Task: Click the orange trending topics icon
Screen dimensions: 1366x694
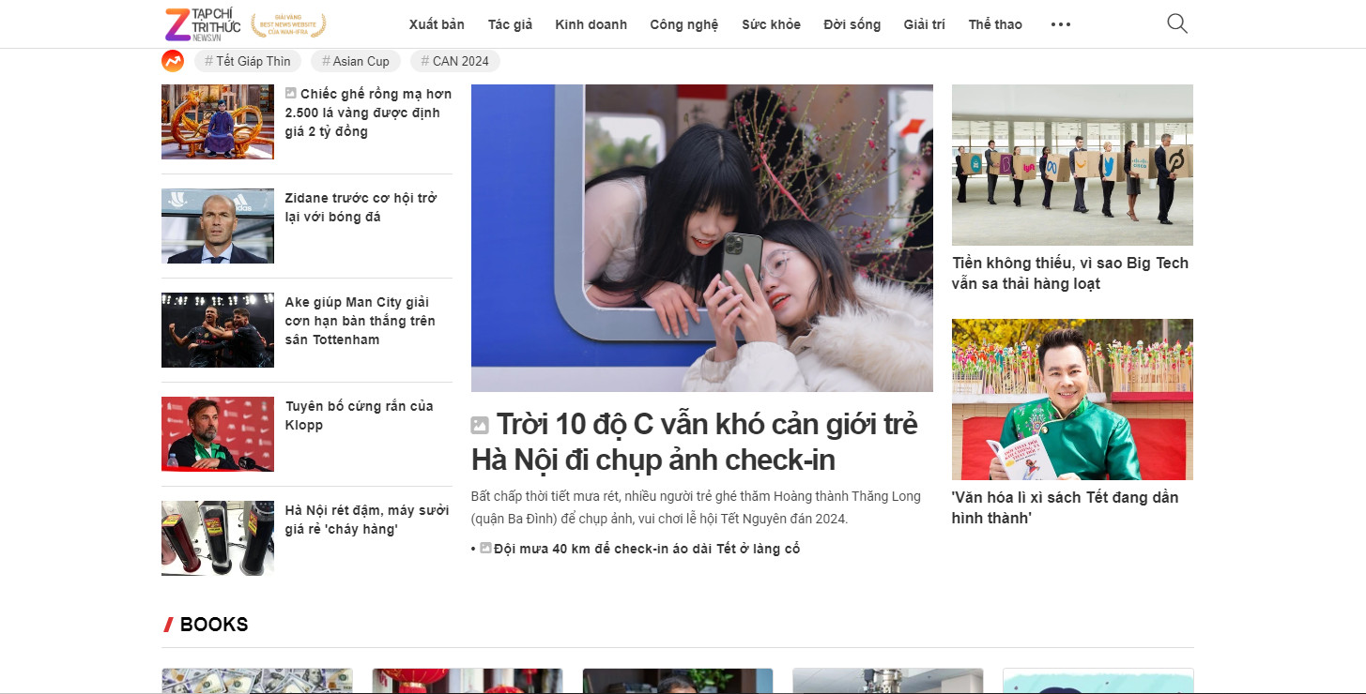Action: (172, 60)
